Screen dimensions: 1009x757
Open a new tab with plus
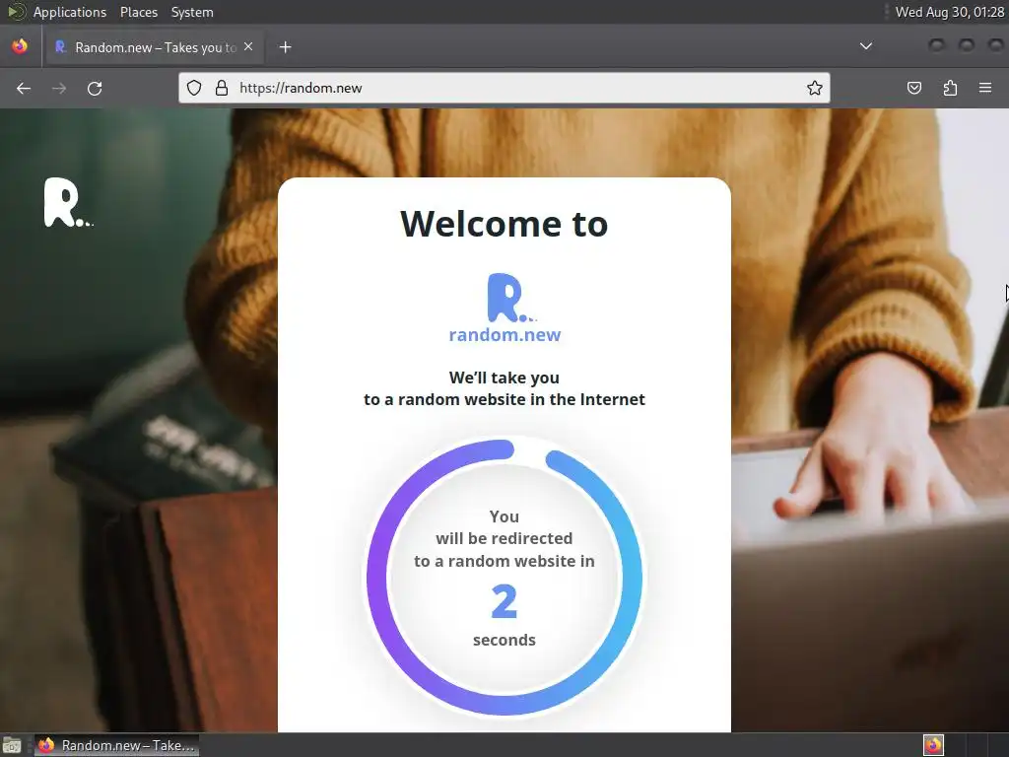pos(285,47)
